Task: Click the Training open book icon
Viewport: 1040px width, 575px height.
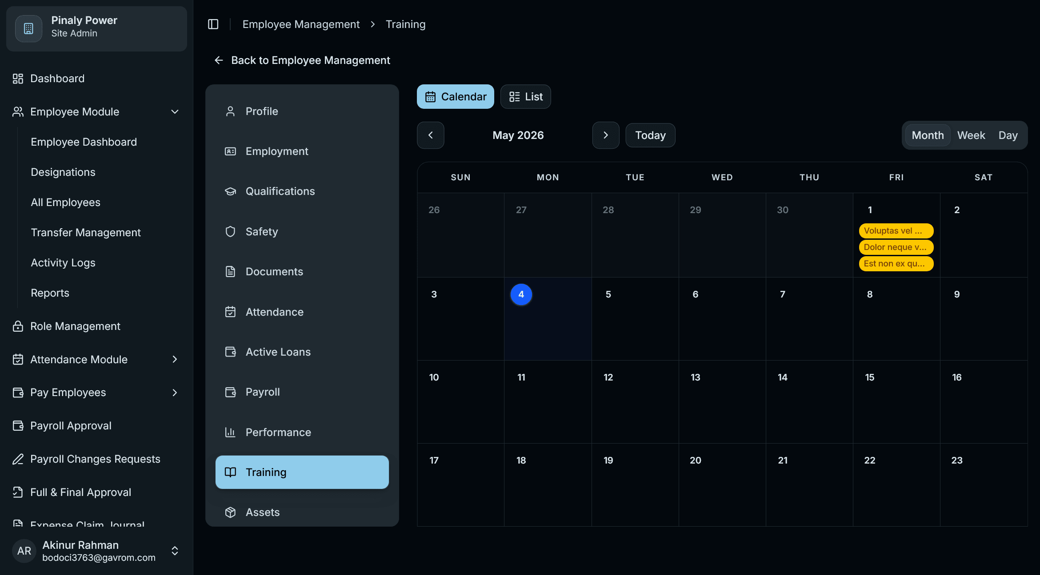Action: coord(230,472)
